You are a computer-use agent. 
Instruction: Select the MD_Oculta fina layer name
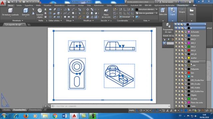197,80
